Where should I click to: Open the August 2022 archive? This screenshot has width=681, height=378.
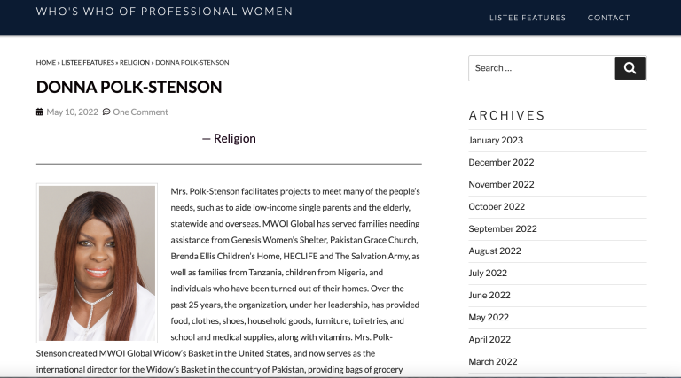(495, 251)
